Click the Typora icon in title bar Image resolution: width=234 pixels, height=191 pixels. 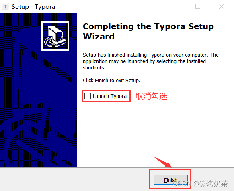(6, 7)
